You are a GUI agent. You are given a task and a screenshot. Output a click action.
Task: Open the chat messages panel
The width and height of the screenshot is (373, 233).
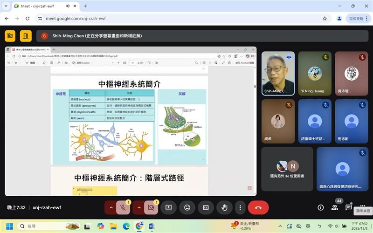(348, 207)
